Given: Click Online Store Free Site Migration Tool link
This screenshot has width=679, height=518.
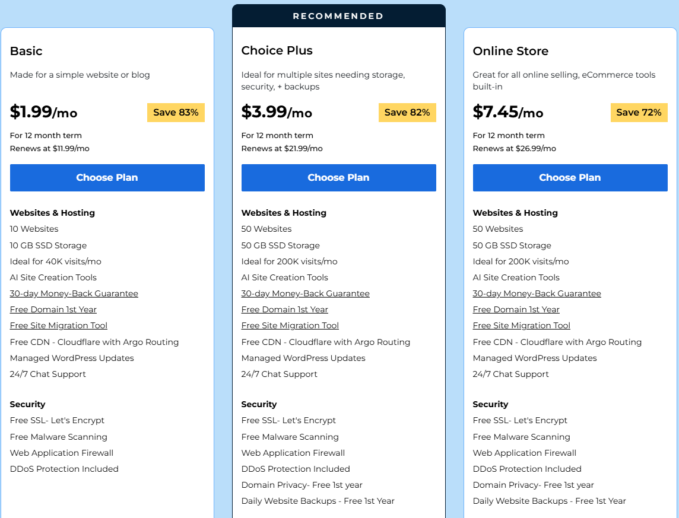Looking at the screenshot, I should [522, 325].
